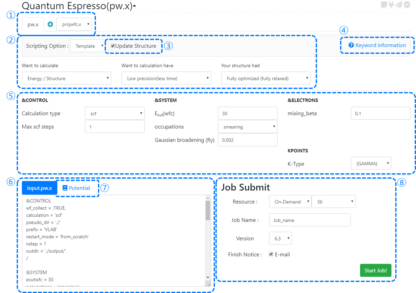Toggle the E-mail finish notice checkbox
The height and width of the screenshot is (293, 416).
[271, 254]
